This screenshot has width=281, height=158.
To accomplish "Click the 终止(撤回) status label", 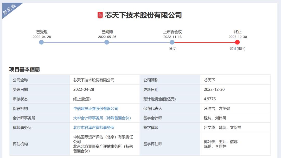I will pyautogui.click(x=237, y=49).
